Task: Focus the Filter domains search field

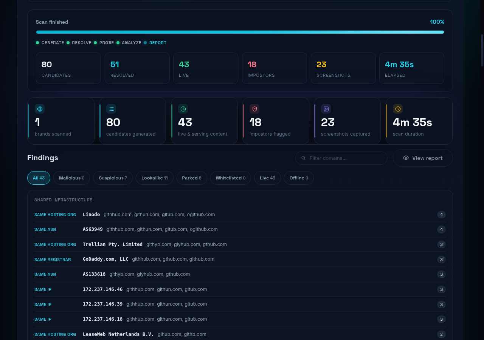Action: [341, 158]
